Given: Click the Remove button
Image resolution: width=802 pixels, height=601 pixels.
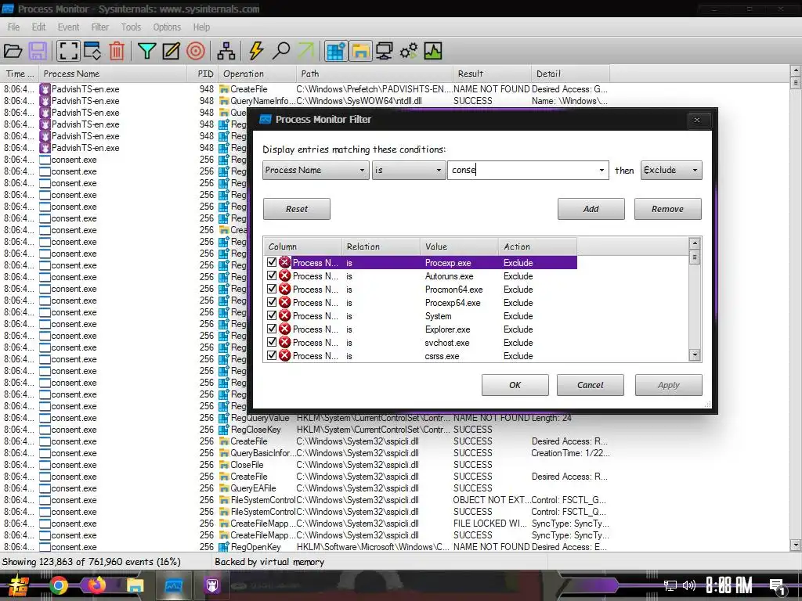Looking at the screenshot, I should [x=667, y=209].
